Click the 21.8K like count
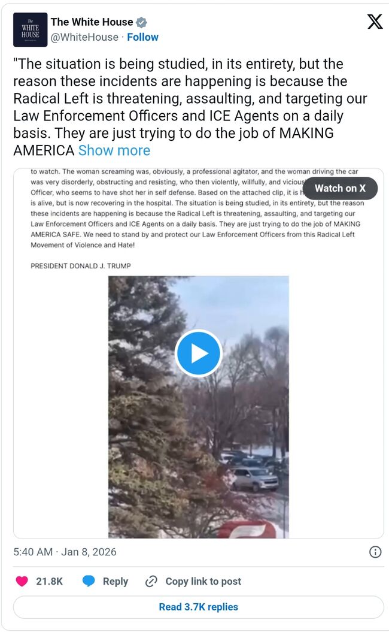The width and height of the screenshot is (389, 632). (x=50, y=581)
